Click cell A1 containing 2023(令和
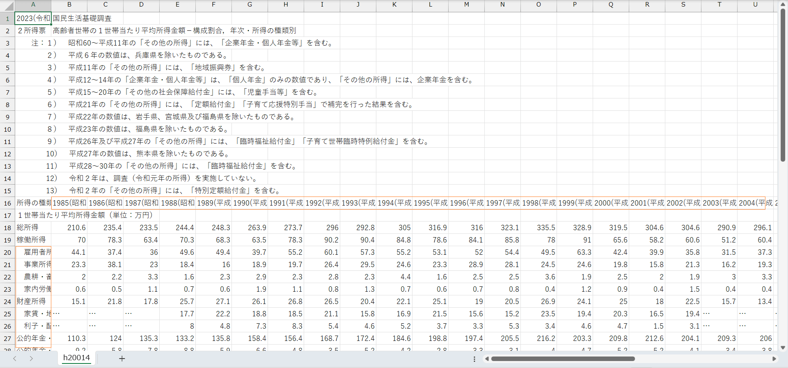Screen dimensions: 788x368 click(33, 18)
